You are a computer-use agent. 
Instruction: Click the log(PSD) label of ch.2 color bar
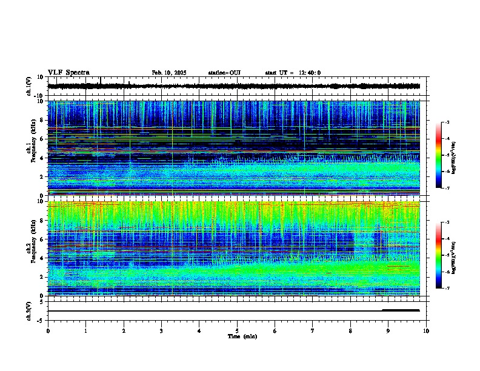[x=454, y=257]
